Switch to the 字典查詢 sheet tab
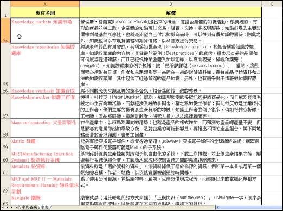 point(29,207)
